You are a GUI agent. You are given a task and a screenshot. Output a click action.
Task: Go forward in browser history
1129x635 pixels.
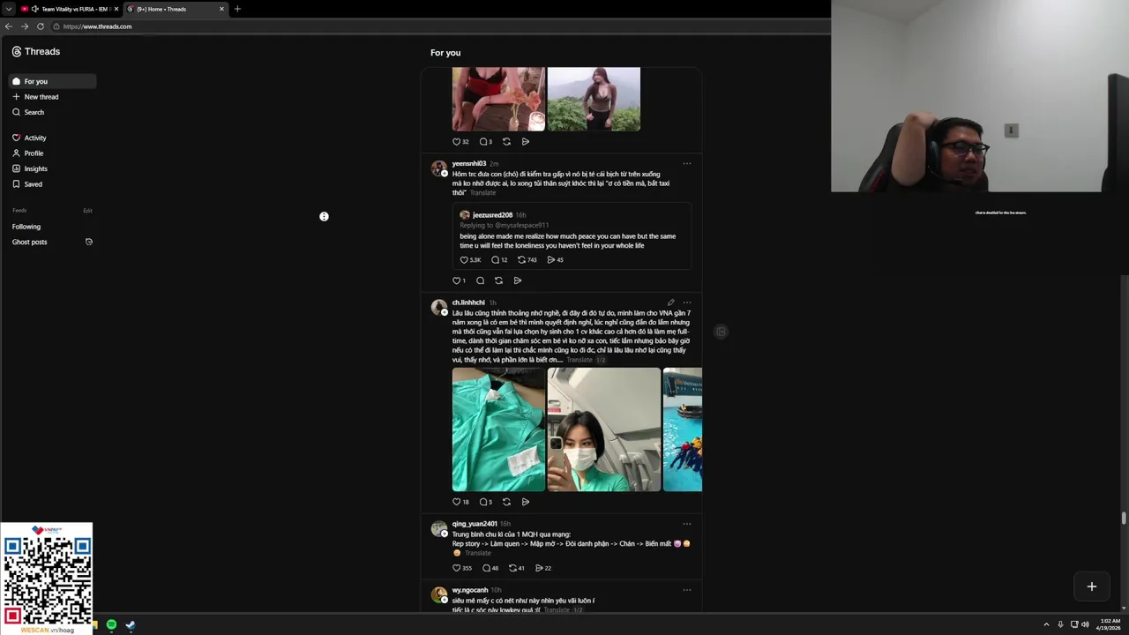coord(25,26)
